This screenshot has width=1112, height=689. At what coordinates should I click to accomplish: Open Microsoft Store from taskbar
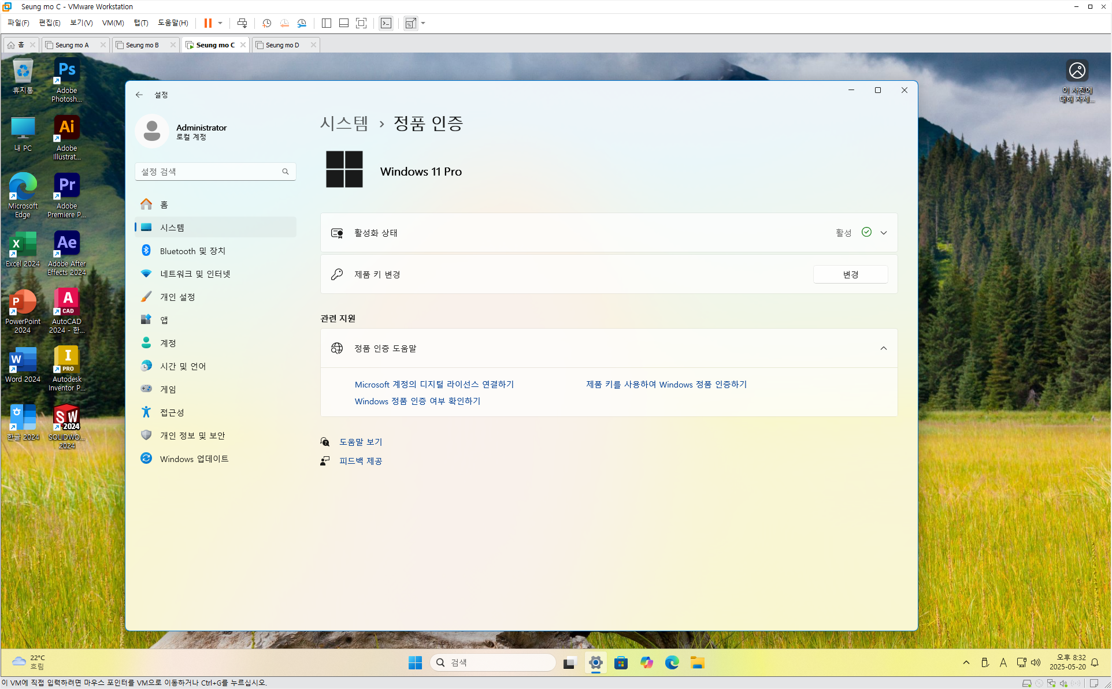coord(621,662)
